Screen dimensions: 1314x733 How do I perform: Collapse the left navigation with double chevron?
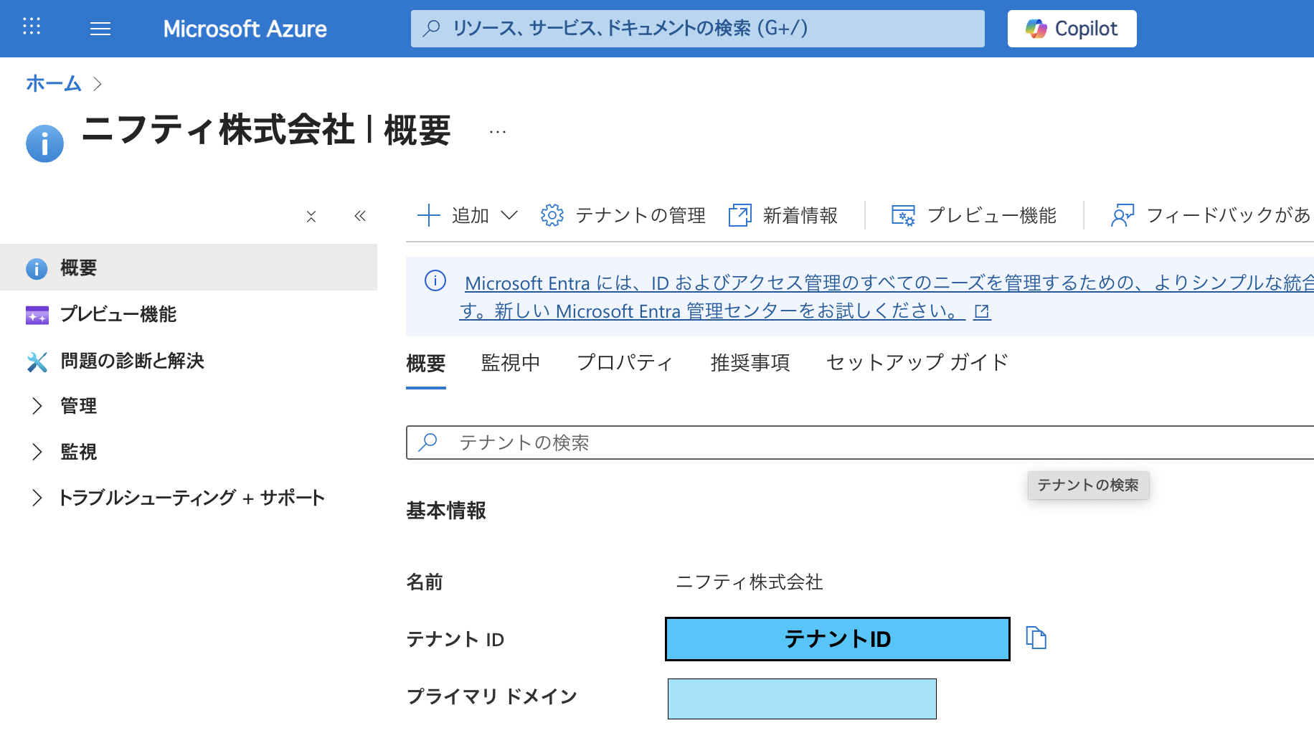360,216
